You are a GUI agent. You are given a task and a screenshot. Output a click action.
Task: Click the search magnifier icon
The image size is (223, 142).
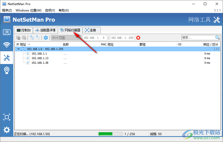coord(217,38)
